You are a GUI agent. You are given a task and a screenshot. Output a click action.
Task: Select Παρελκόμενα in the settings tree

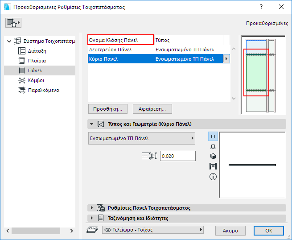44,91
